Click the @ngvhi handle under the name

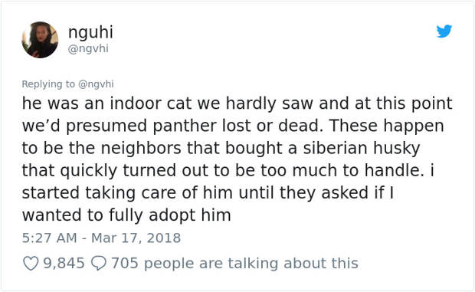(88, 48)
